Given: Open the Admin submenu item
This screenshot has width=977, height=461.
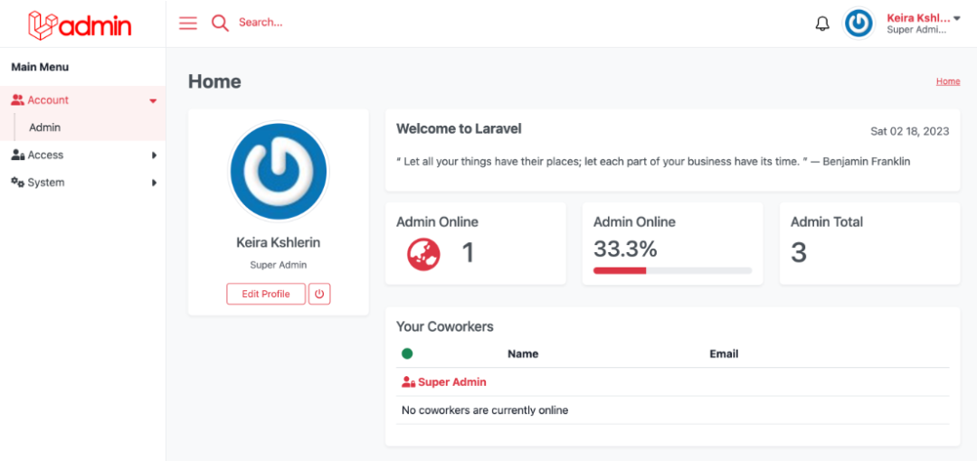Looking at the screenshot, I should (x=45, y=127).
